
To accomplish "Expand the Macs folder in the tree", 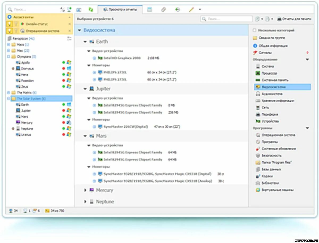I will (x=9, y=45).
